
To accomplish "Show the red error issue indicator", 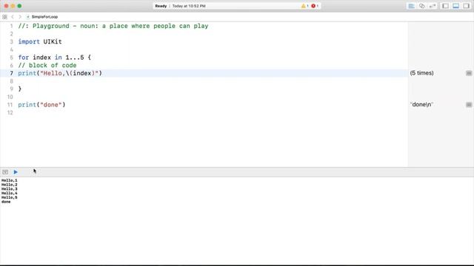I will tap(314, 6).
